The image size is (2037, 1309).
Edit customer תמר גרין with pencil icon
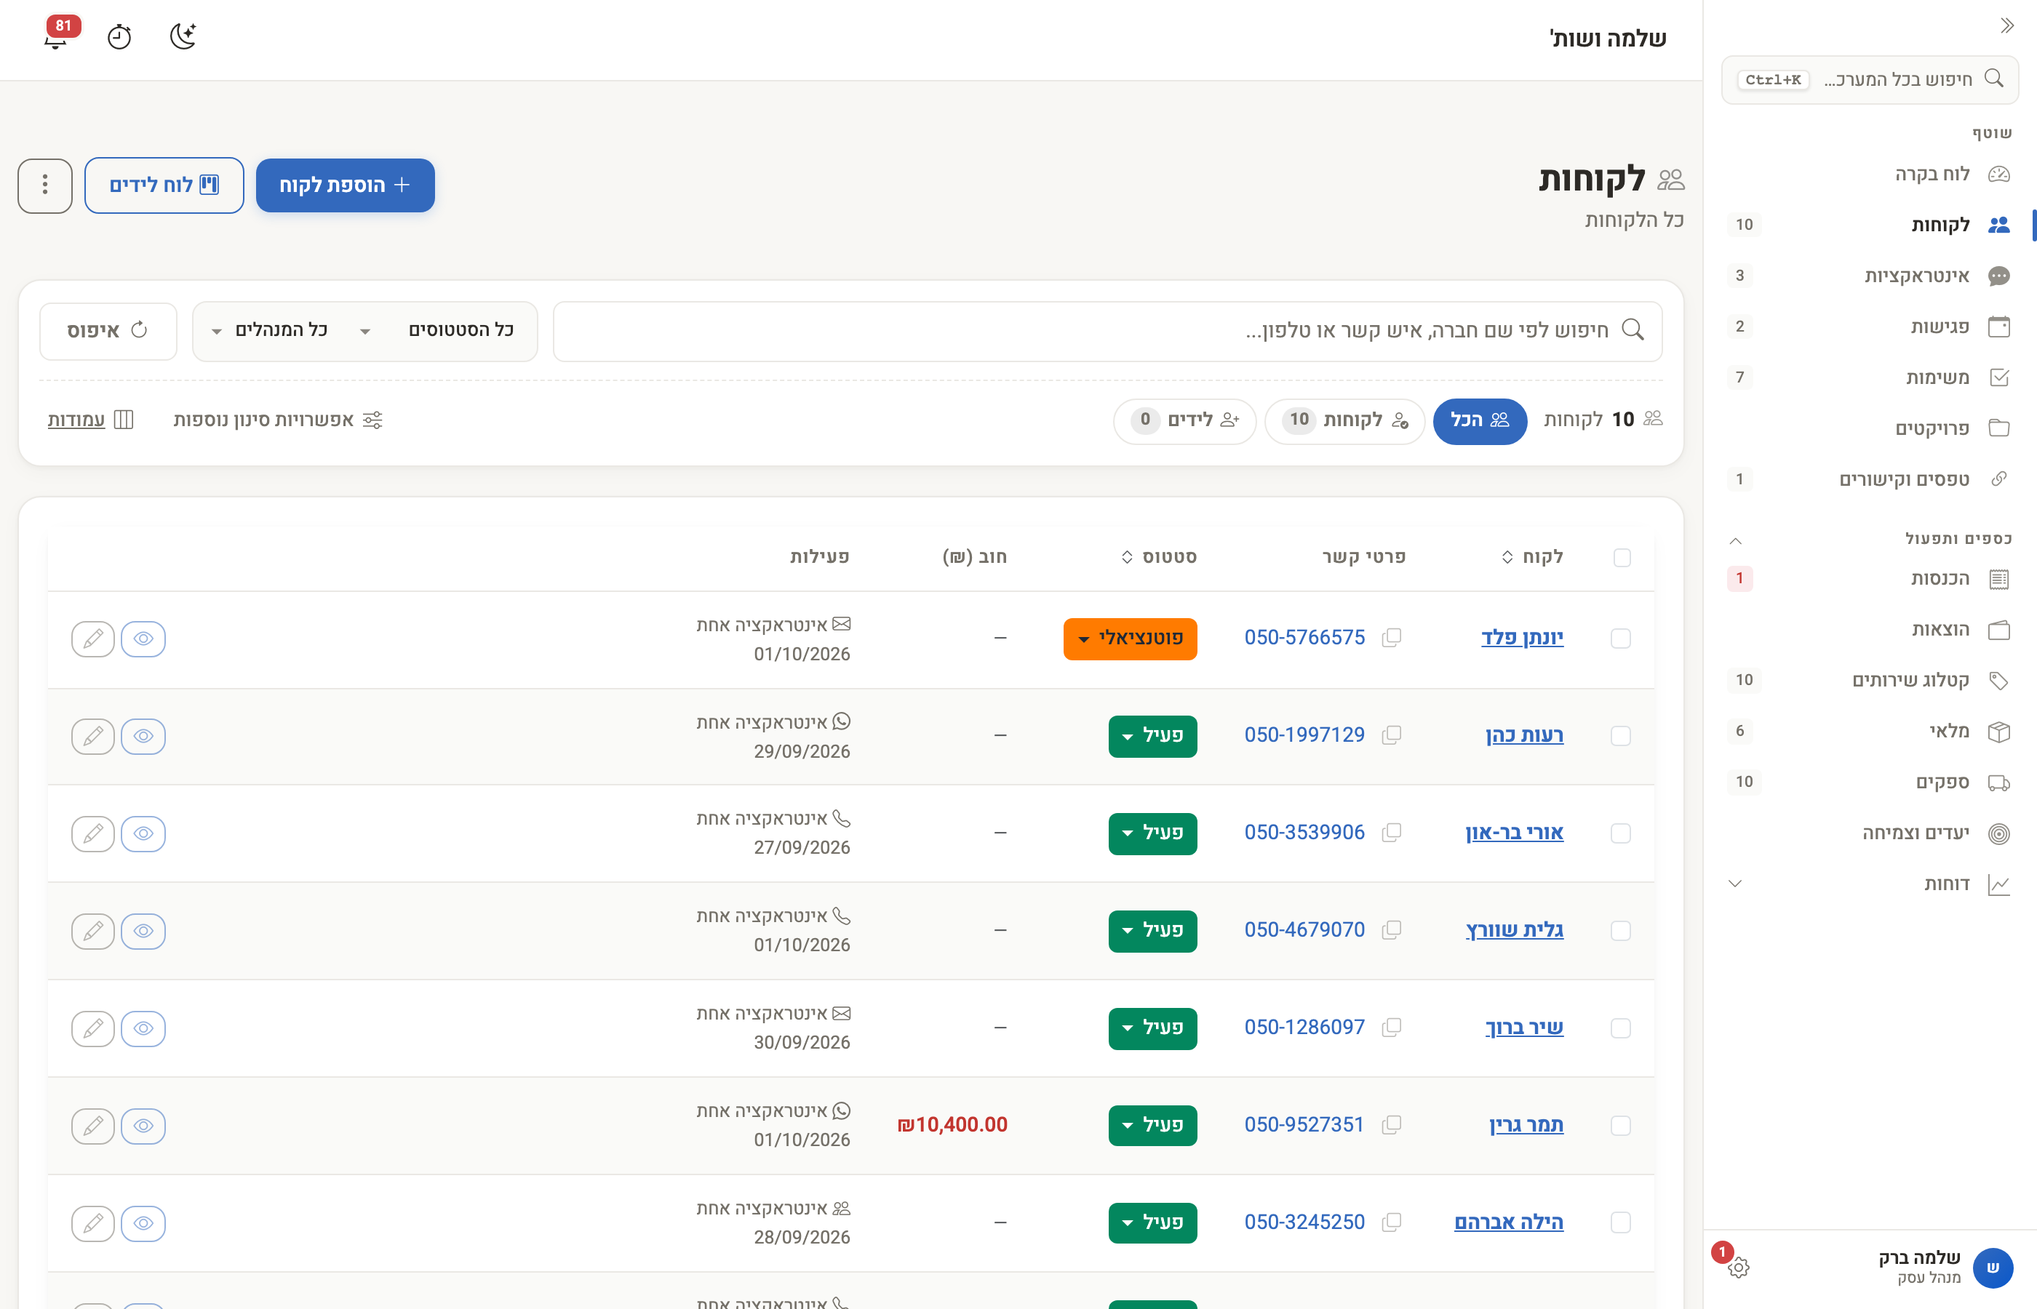point(92,1126)
